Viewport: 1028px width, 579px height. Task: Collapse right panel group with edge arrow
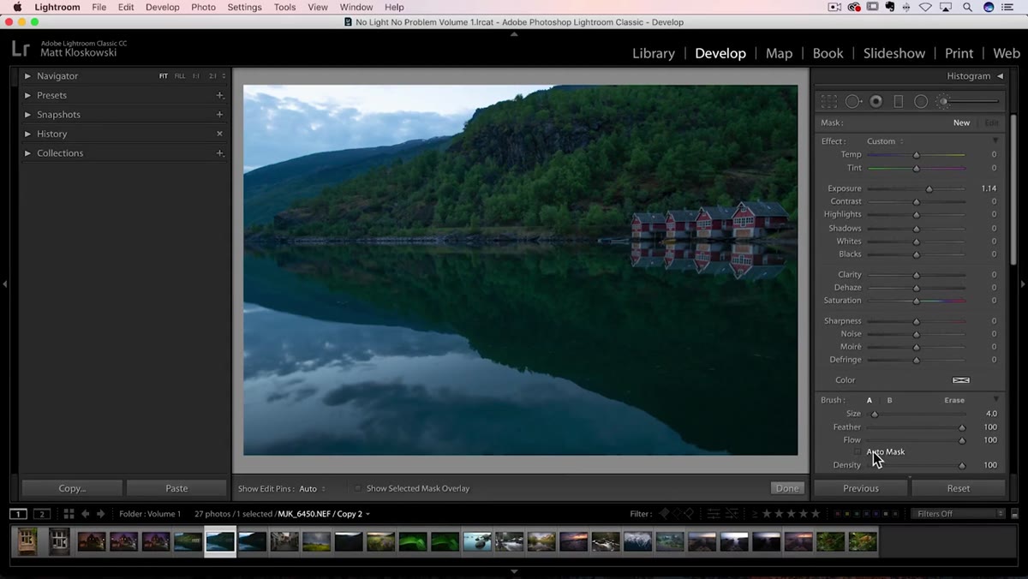tap(1023, 284)
